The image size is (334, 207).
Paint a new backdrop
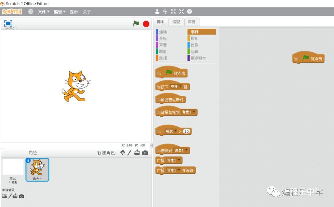(10, 196)
